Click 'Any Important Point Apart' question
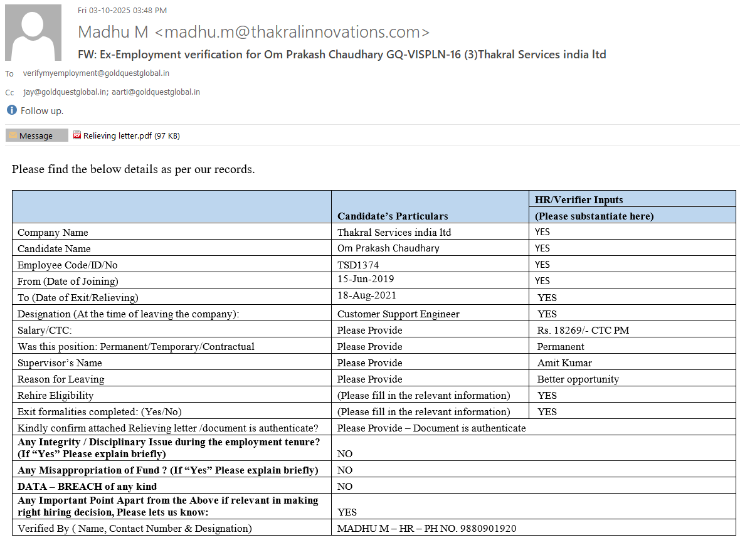The image size is (740, 540). click(x=167, y=506)
